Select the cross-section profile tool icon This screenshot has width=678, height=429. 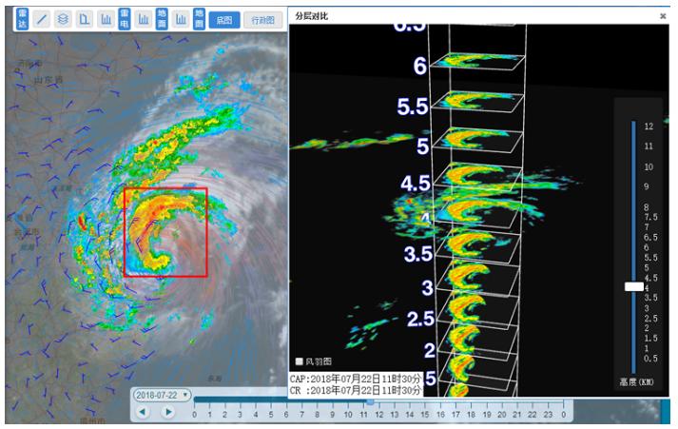[85, 19]
